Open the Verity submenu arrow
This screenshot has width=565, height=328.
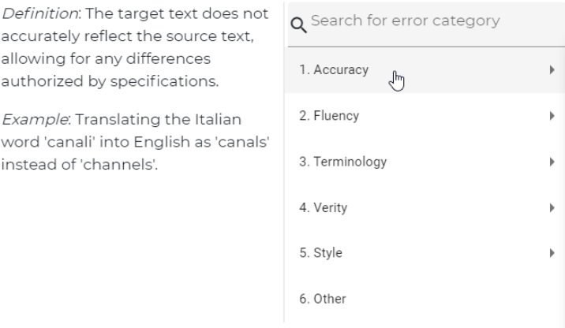point(552,207)
